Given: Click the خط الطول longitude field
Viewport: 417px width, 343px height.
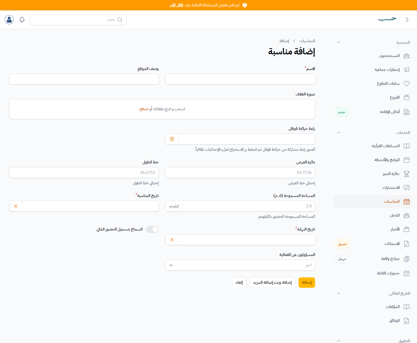Looking at the screenshot, I should pyautogui.click(x=84, y=173).
